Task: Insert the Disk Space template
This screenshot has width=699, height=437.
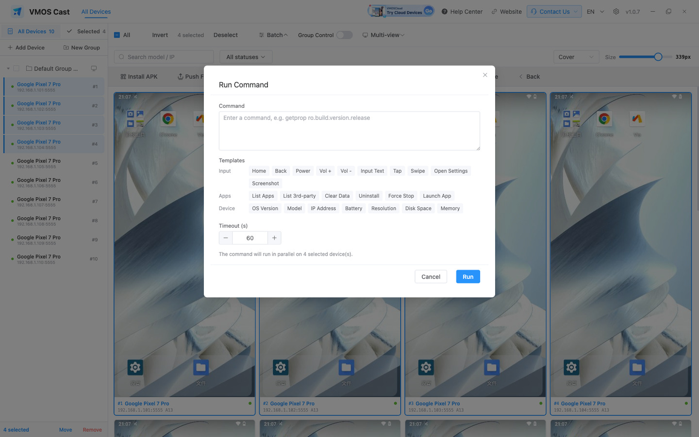Action: pyautogui.click(x=418, y=209)
